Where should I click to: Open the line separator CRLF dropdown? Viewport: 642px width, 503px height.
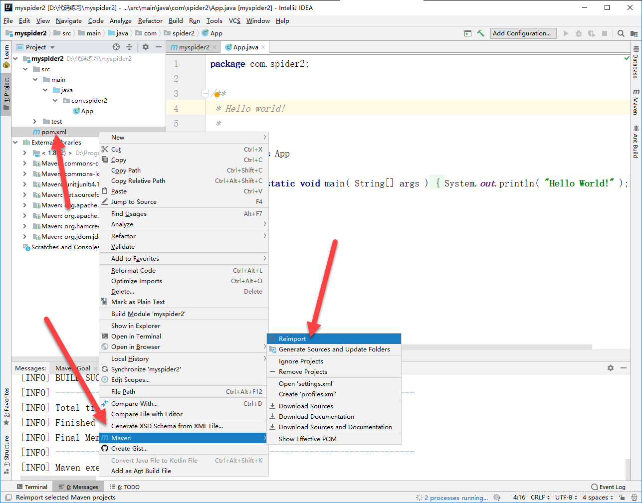click(540, 497)
